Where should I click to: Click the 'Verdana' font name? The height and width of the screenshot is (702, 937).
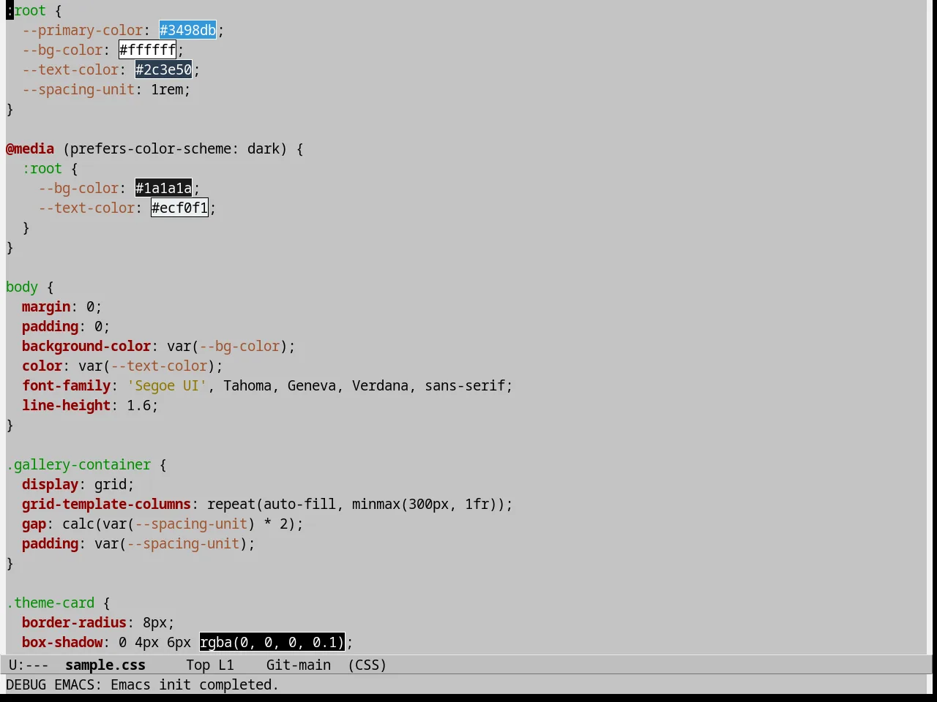(380, 385)
